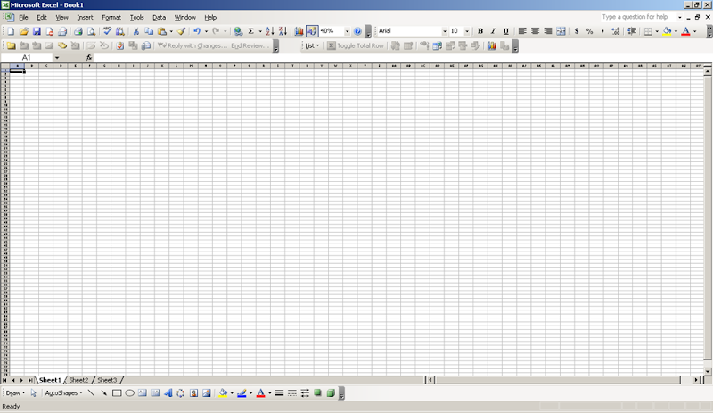
Task: Open the Chart Wizard
Action: 299,31
